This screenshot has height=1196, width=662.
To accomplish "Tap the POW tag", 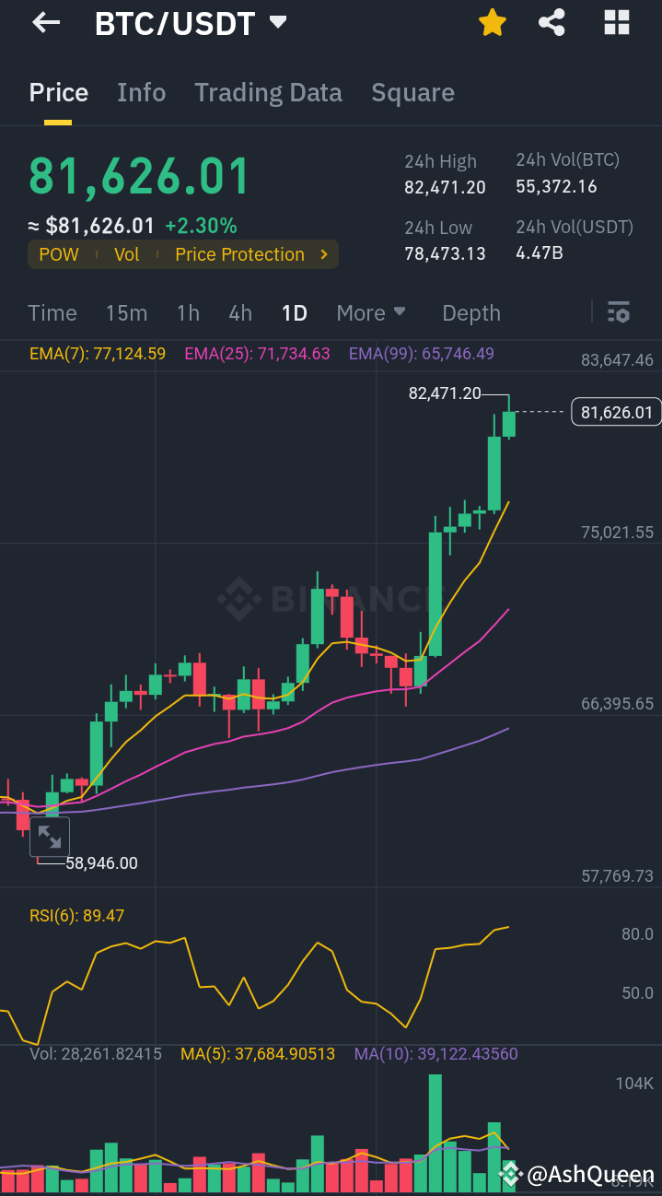I will (59, 254).
